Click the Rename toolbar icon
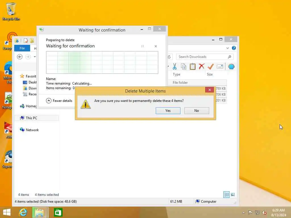 click(x=220, y=66)
